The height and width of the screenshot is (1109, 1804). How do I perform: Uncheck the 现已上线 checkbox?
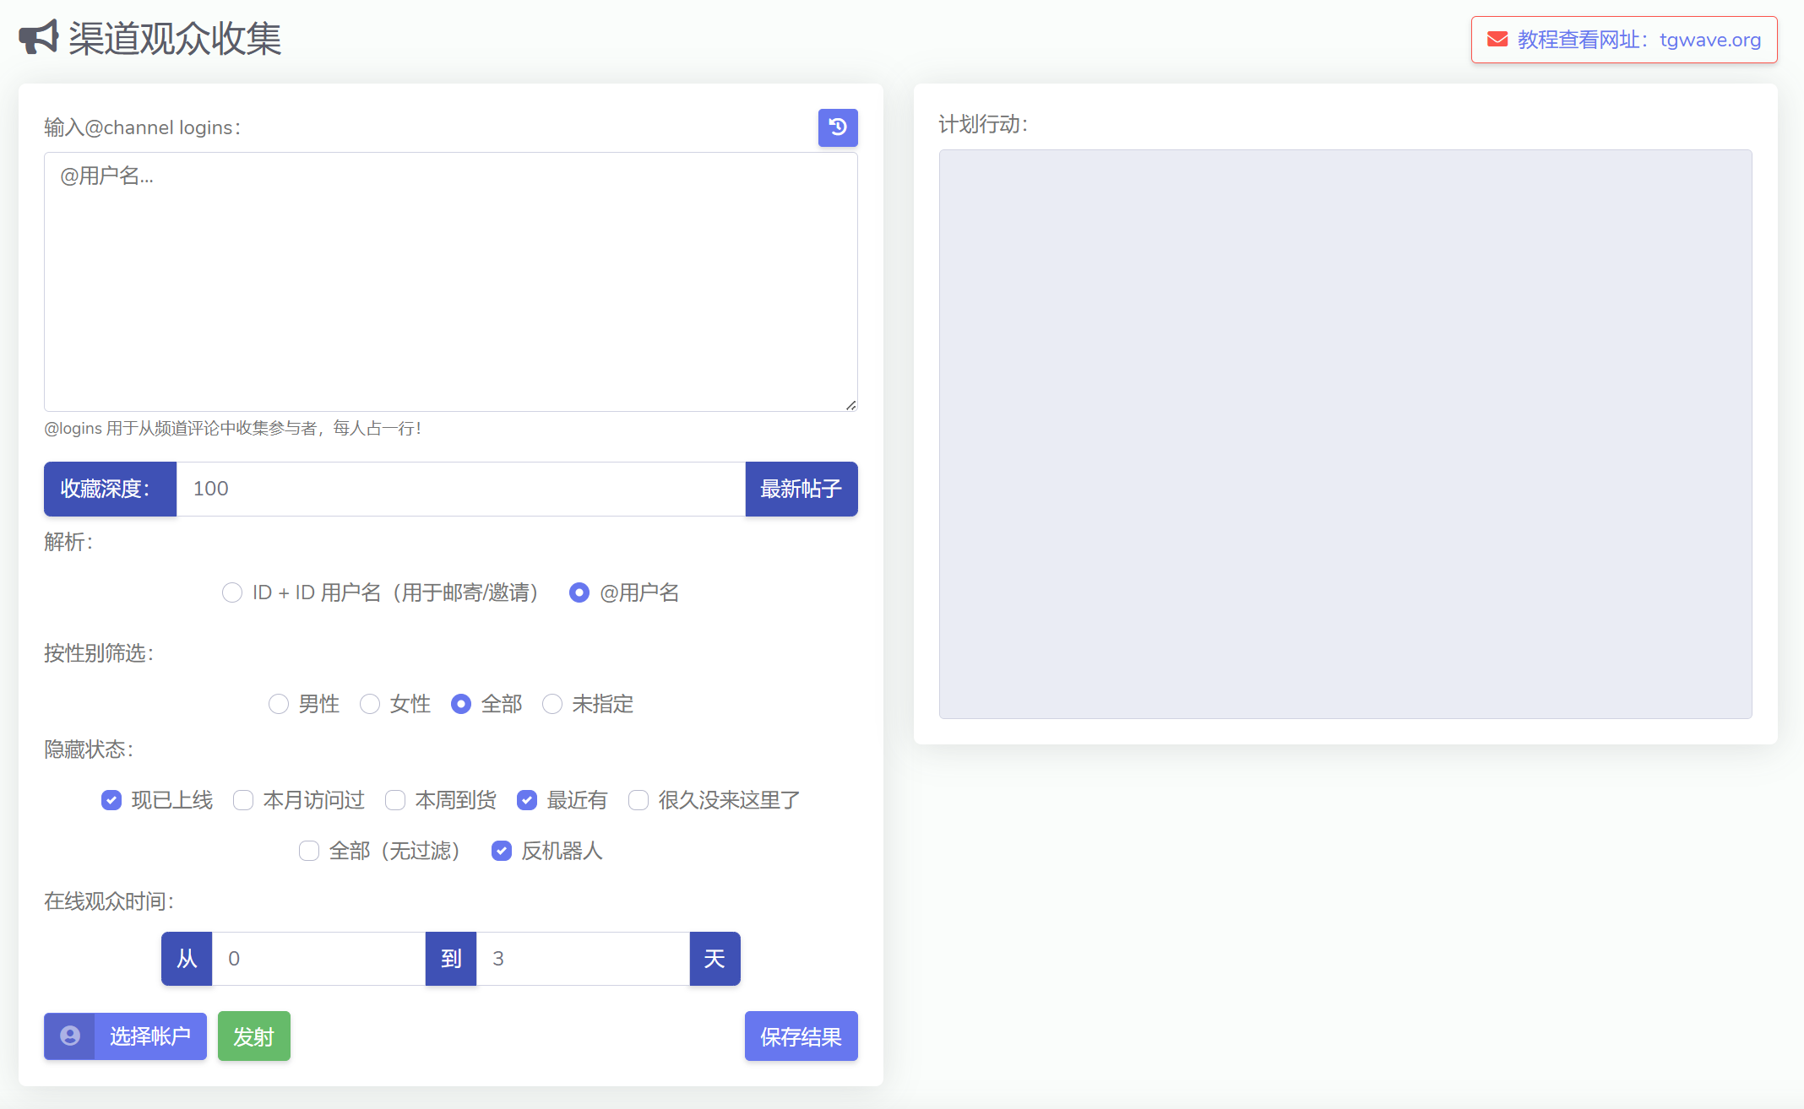(x=111, y=800)
